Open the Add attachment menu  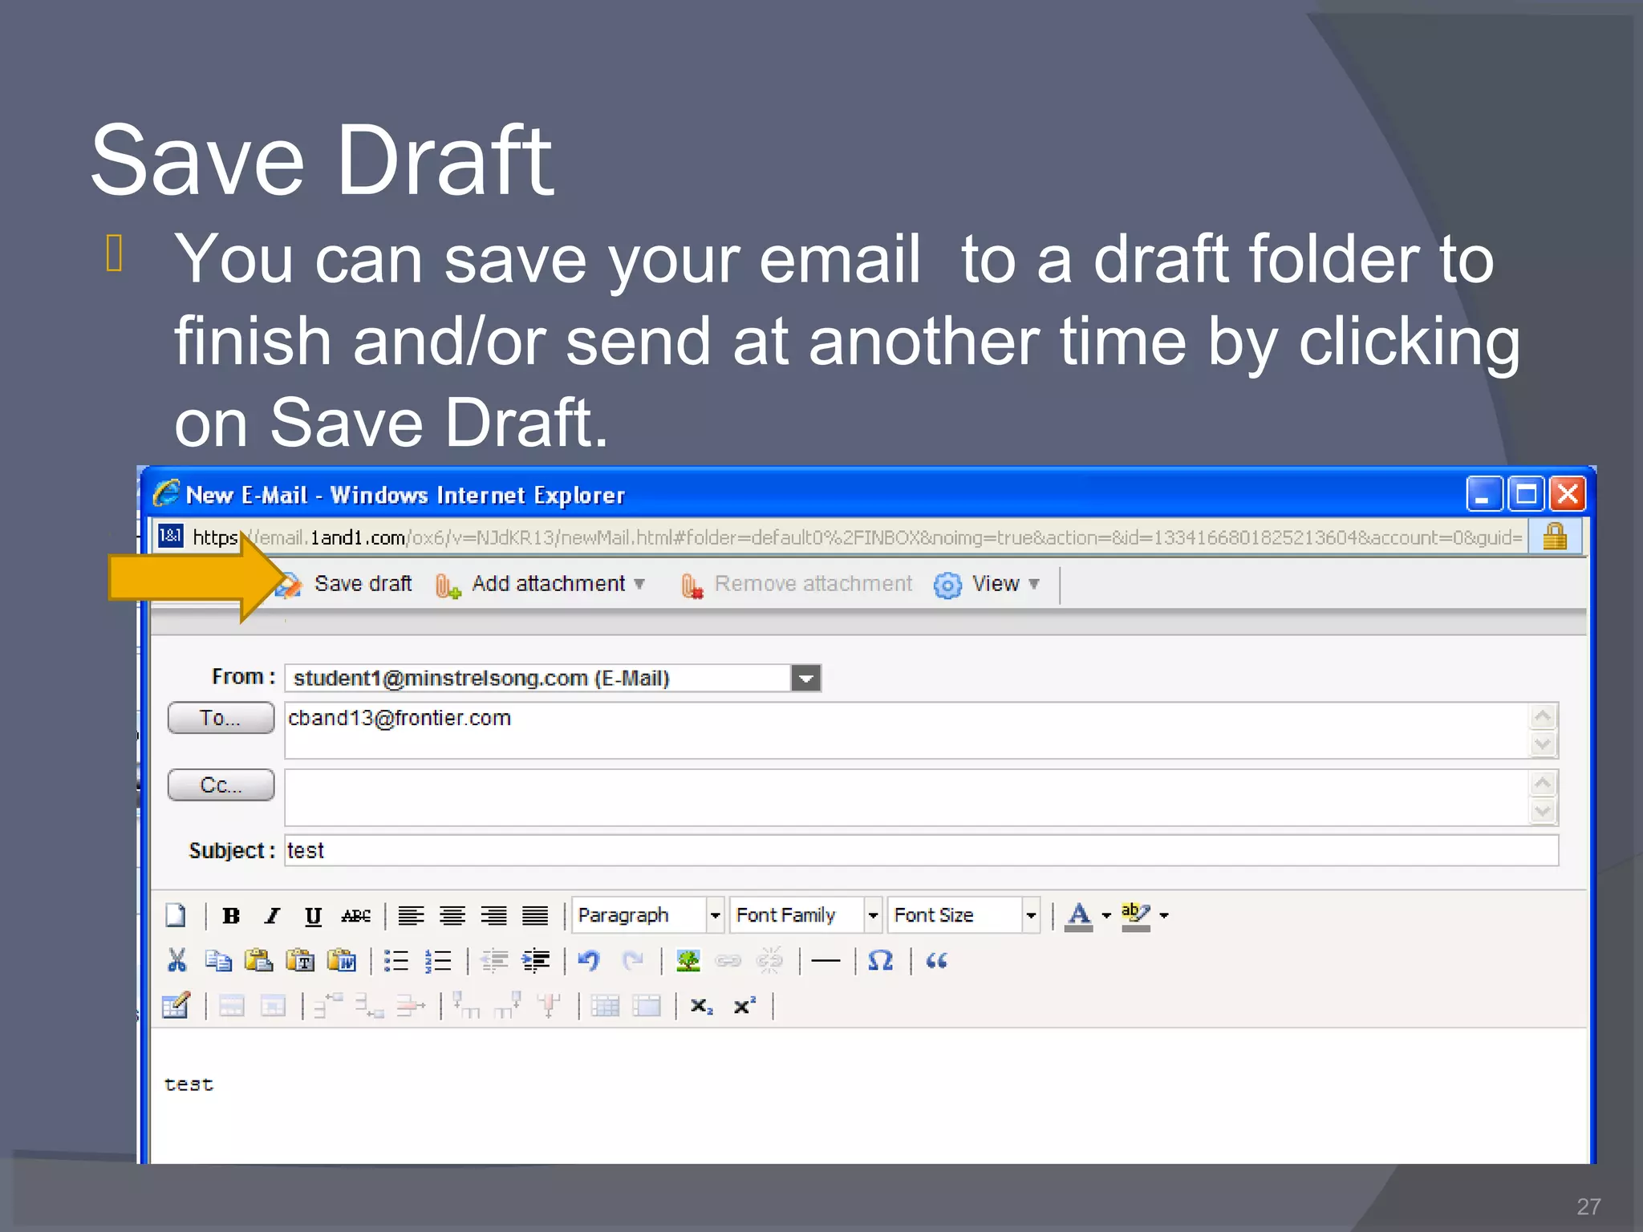pyautogui.click(x=541, y=584)
